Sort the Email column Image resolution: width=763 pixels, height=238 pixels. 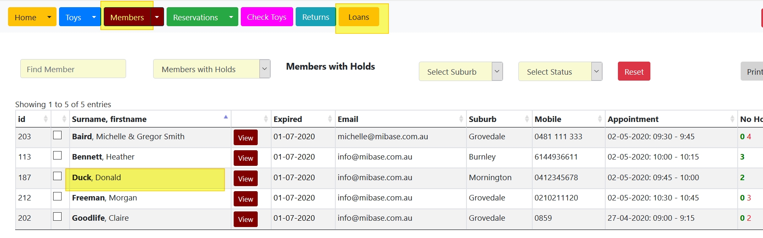coord(461,119)
